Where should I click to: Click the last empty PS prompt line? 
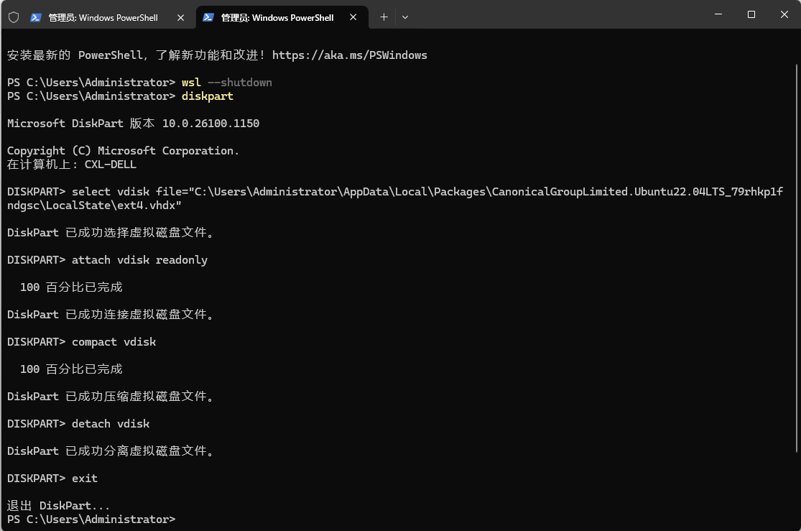[x=91, y=520]
